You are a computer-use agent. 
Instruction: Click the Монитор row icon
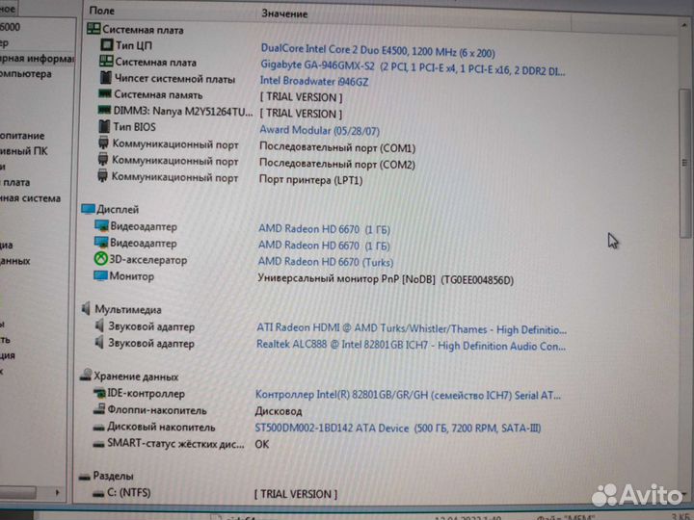coord(100,276)
